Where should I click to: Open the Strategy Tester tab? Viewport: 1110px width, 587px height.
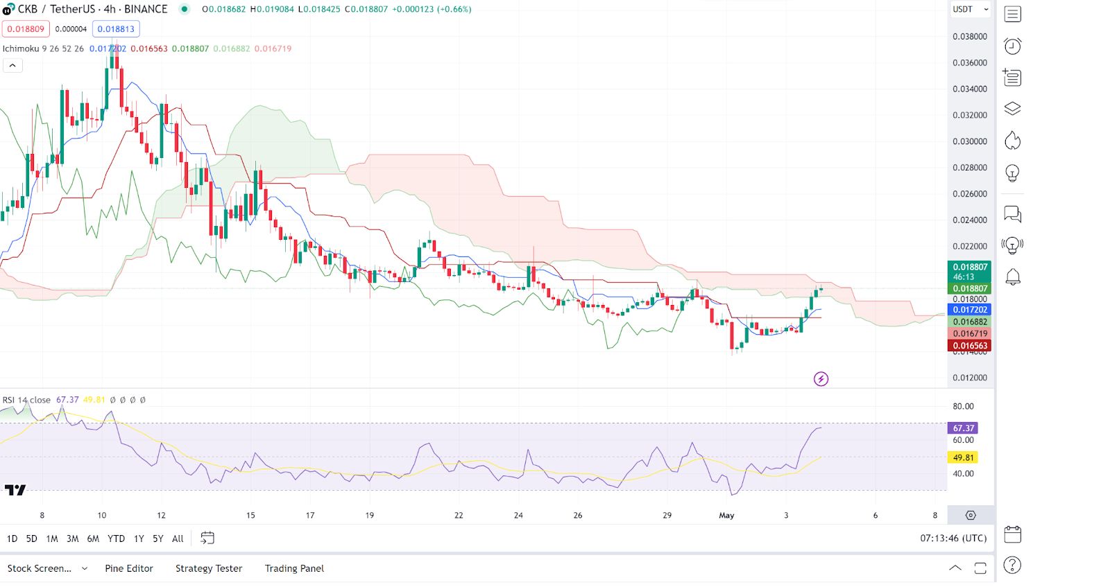[209, 568]
